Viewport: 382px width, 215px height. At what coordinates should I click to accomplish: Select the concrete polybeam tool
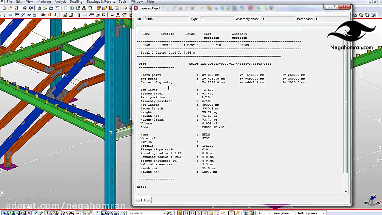pos(91,15)
